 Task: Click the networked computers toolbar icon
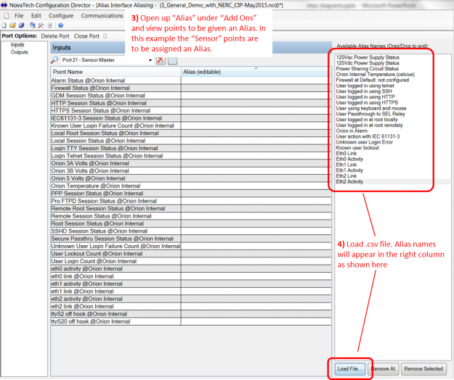(33, 25)
